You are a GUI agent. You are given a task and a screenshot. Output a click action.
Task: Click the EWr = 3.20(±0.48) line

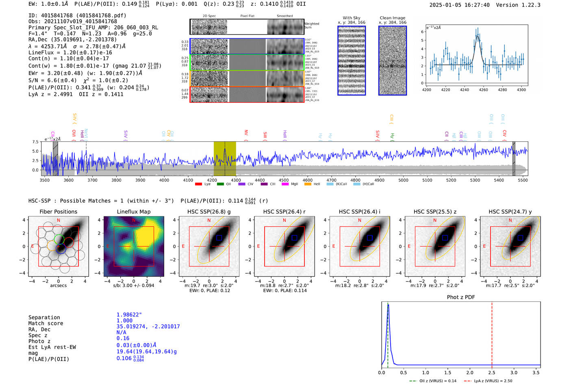[85, 74]
